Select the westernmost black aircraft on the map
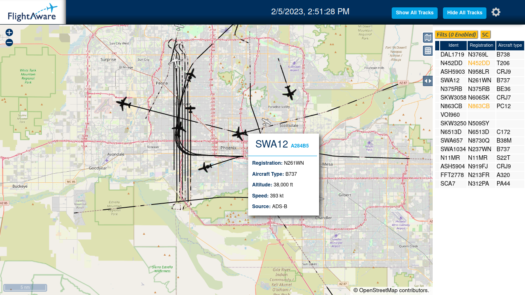Viewport: 525px width, 295px height. click(x=123, y=104)
